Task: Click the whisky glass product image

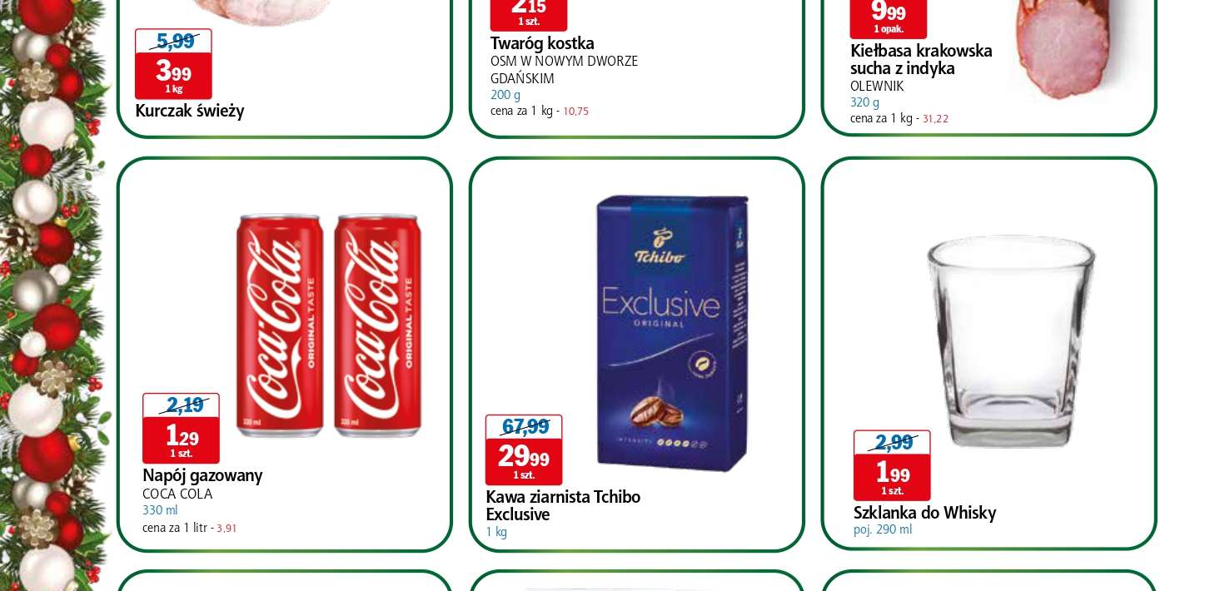Action: pos(1011,340)
